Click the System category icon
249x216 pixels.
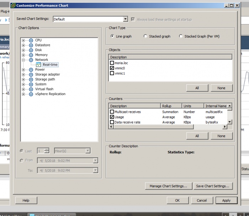31,84
